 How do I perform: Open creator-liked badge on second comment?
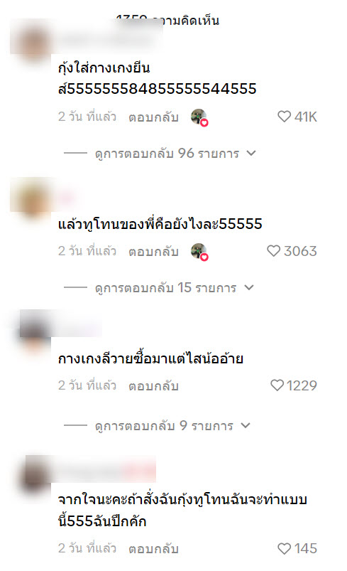tap(199, 252)
